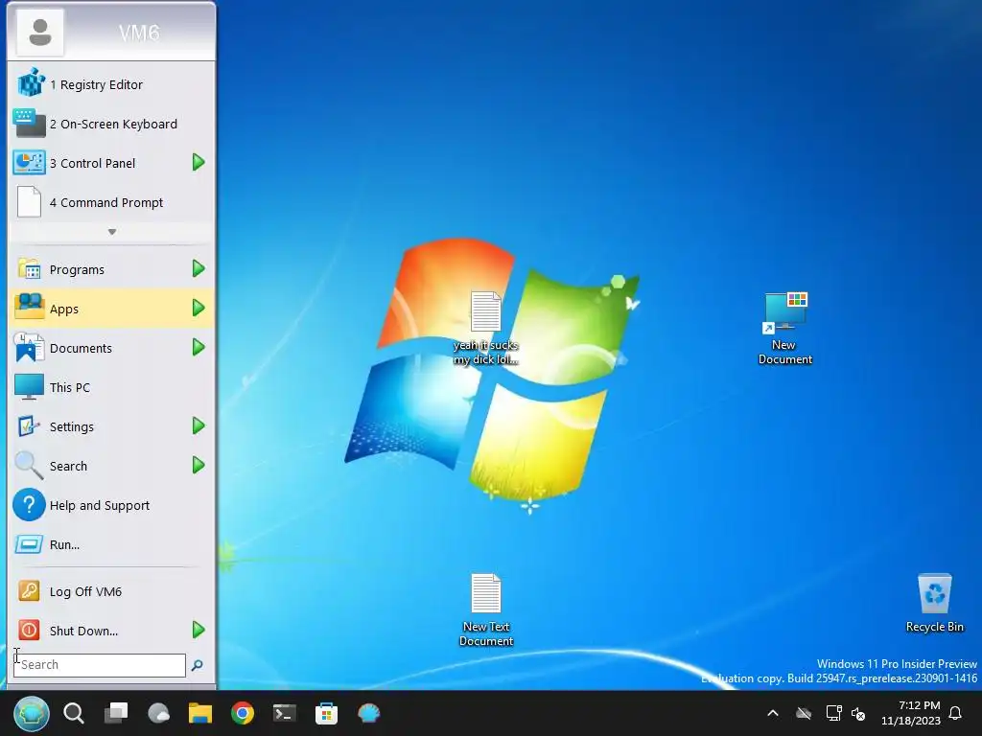The image size is (982, 736).
Task: Choose Log Off VM6
Action: click(x=111, y=591)
